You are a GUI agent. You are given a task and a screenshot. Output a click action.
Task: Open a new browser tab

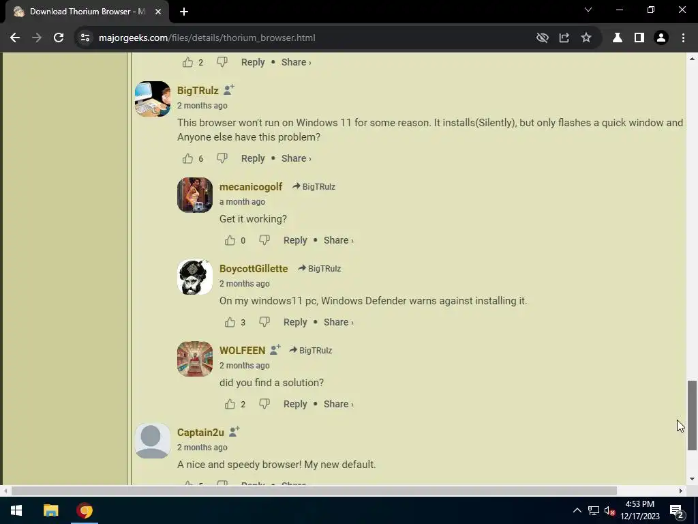[184, 12]
